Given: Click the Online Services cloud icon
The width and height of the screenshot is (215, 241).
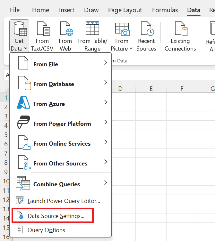Looking at the screenshot, I should tap(24, 143).
